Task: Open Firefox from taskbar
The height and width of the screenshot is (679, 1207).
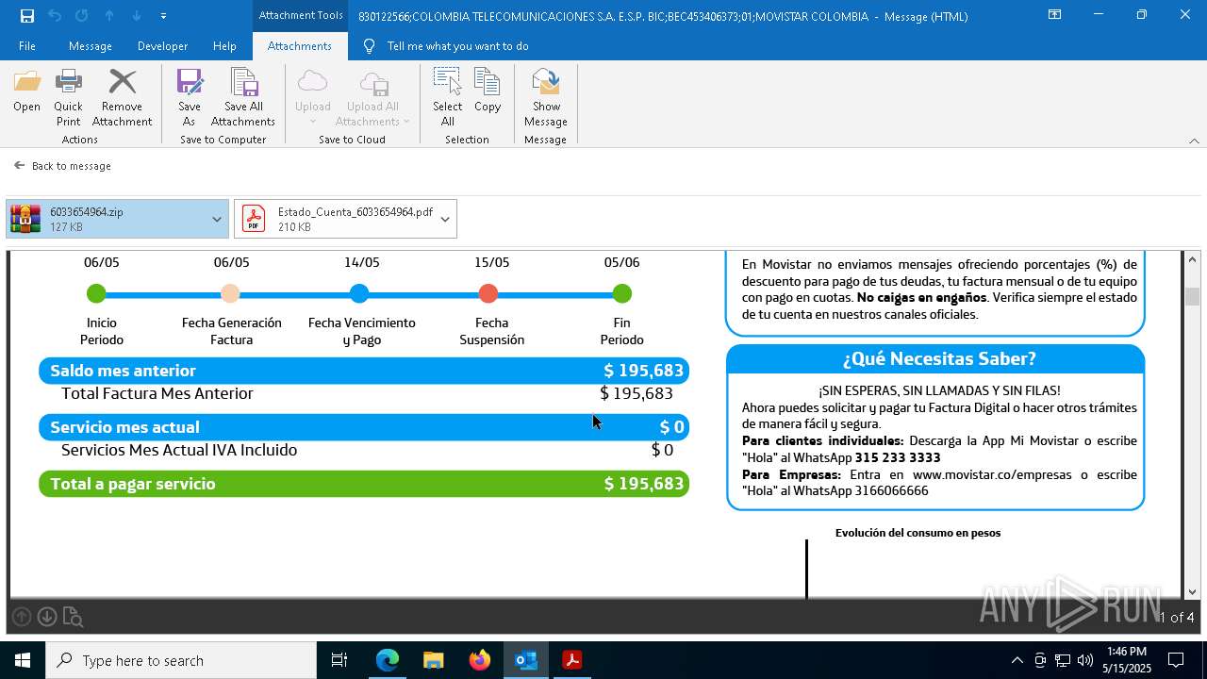Action: [x=480, y=660]
